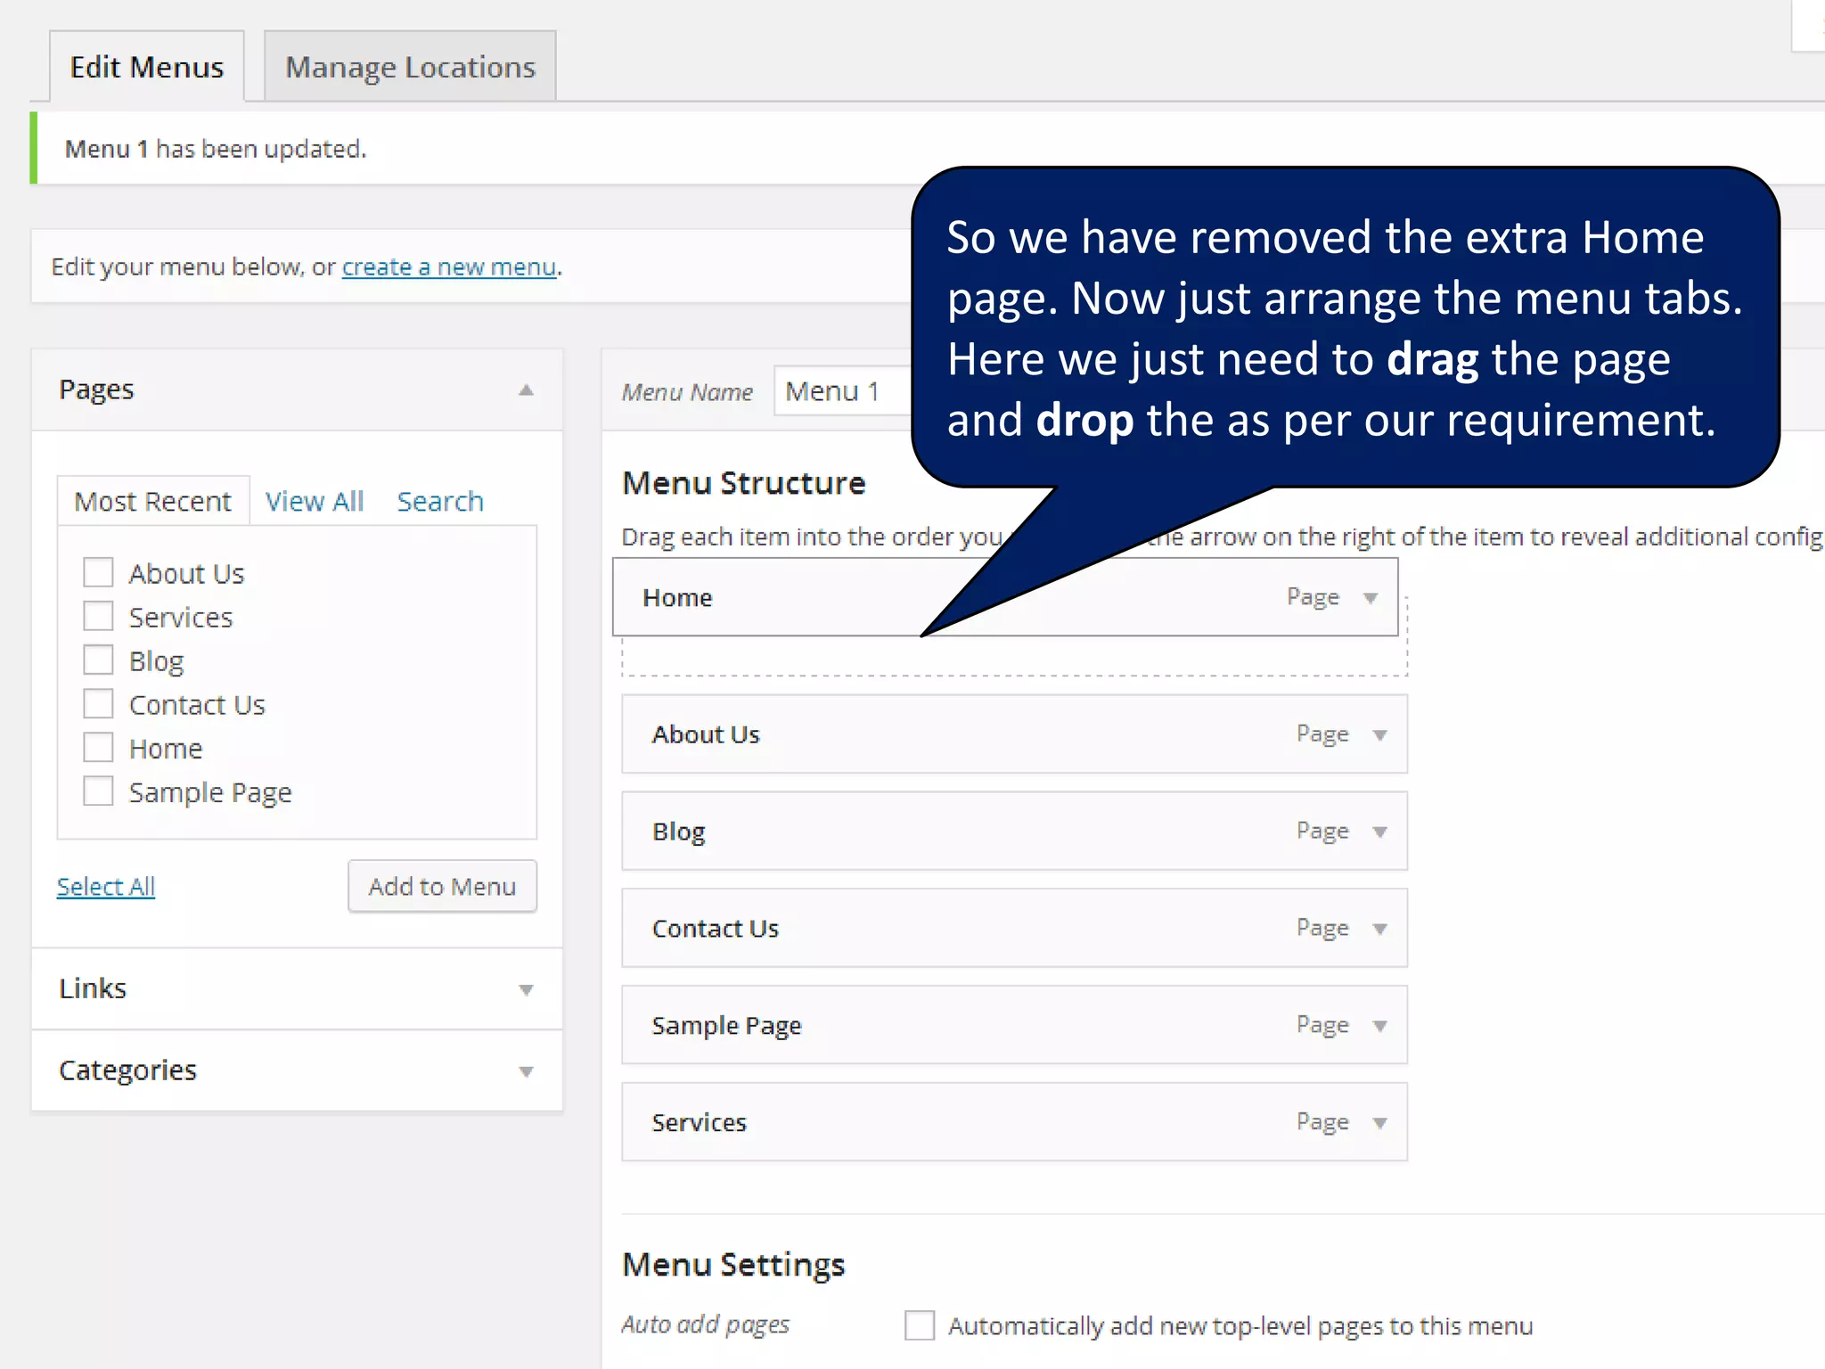This screenshot has height=1369, width=1825.
Task: Expand the Sample Page item arrow
Action: [1379, 1026]
